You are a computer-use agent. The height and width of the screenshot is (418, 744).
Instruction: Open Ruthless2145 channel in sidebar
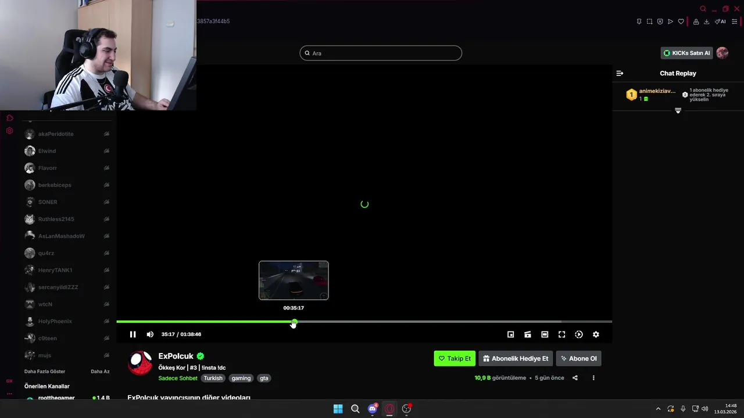tap(67, 219)
